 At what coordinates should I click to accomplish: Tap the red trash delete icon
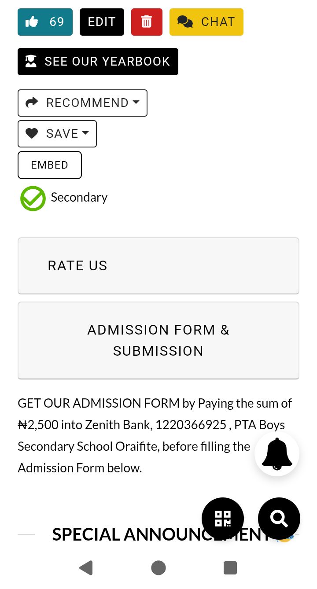(147, 22)
